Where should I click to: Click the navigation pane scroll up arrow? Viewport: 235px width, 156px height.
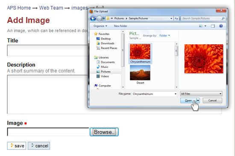[123, 32]
